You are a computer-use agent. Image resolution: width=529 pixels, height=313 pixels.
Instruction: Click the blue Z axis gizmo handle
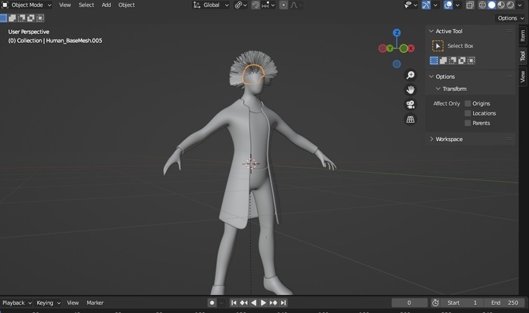pyautogui.click(x=397, y=33)
